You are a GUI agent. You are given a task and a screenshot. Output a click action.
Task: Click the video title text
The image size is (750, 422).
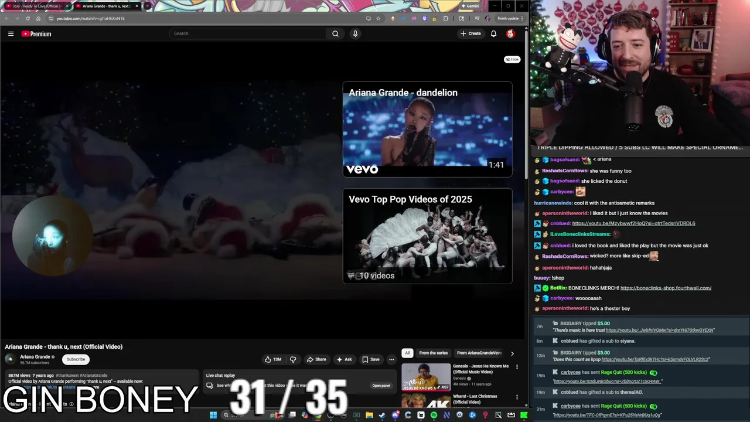(64, 346)
